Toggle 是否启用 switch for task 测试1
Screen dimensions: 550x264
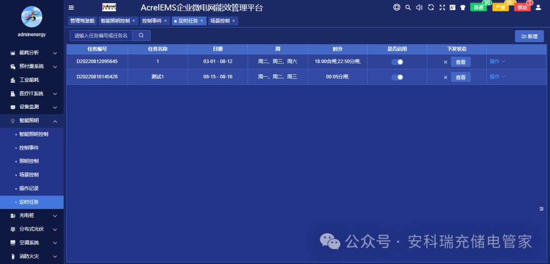point(397,77)
